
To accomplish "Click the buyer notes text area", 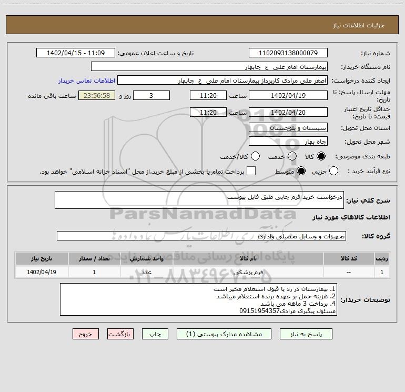I will [x=198, y=299].
